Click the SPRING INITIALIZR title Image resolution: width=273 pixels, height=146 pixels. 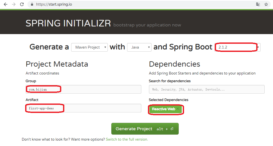pyautogui.click(x=68, y=23)
